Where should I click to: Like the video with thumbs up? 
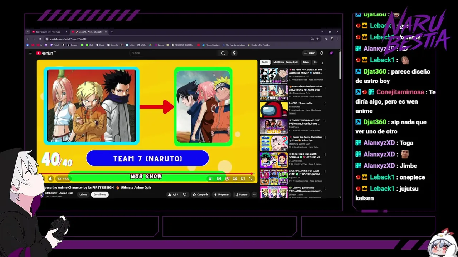tap(173, 195)
